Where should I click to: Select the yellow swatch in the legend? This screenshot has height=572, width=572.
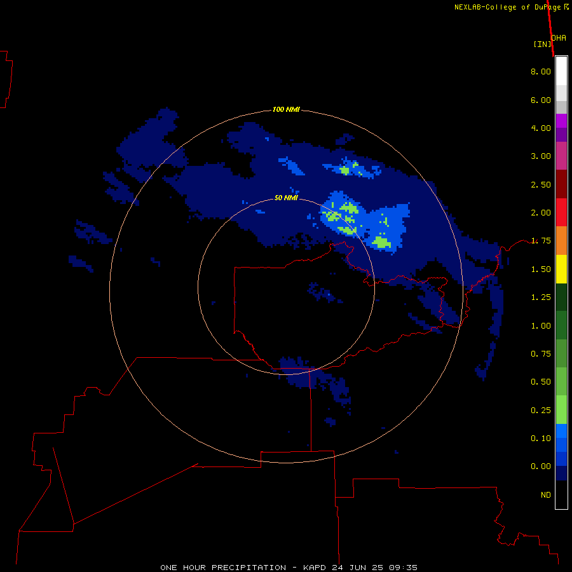(561, 269)
